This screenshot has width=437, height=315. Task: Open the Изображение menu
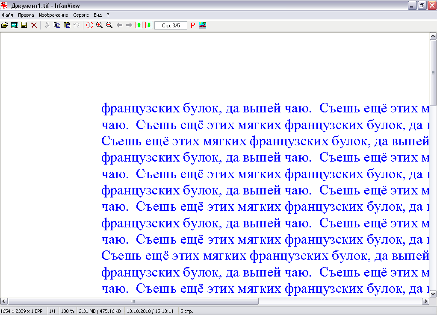tap(53, 15)
